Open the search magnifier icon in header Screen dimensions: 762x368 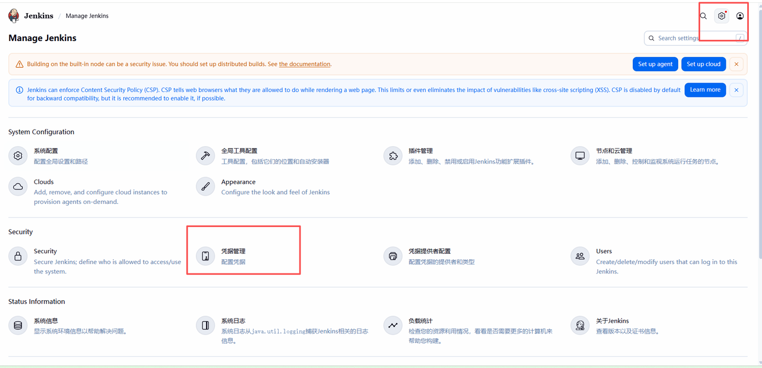tap(703, 16)
